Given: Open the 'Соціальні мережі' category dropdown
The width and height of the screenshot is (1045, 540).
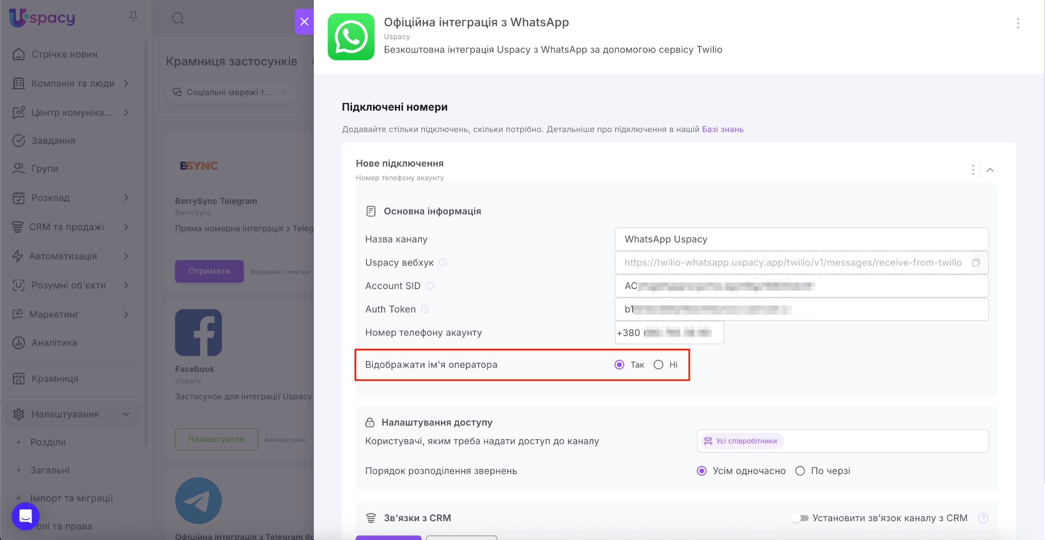Looking at the screenshot, I should 231,92.
